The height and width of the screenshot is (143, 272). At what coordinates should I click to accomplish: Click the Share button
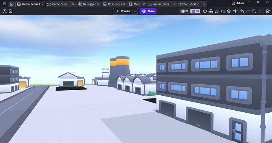(x=148, y=11)
